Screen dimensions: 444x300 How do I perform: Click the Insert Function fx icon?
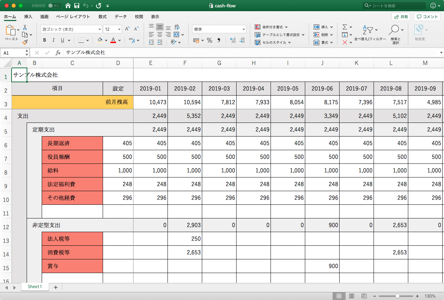[58, 53]
